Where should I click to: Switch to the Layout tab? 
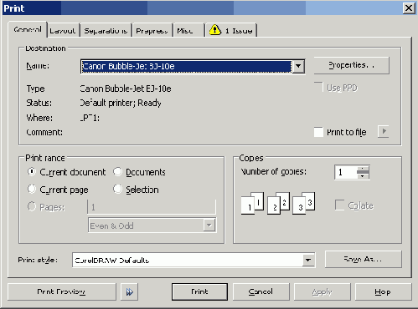[x=63, y=30]
